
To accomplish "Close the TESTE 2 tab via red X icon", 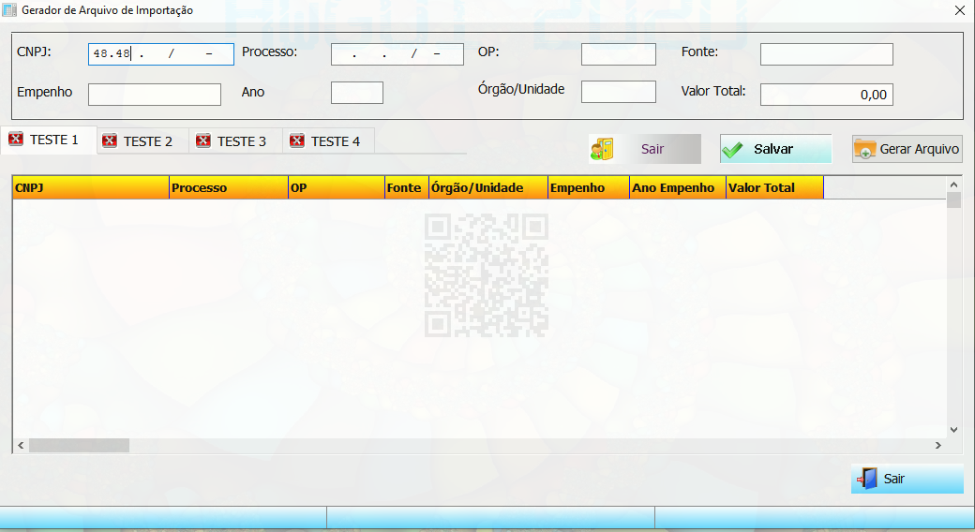I will [x=110, y=141].
